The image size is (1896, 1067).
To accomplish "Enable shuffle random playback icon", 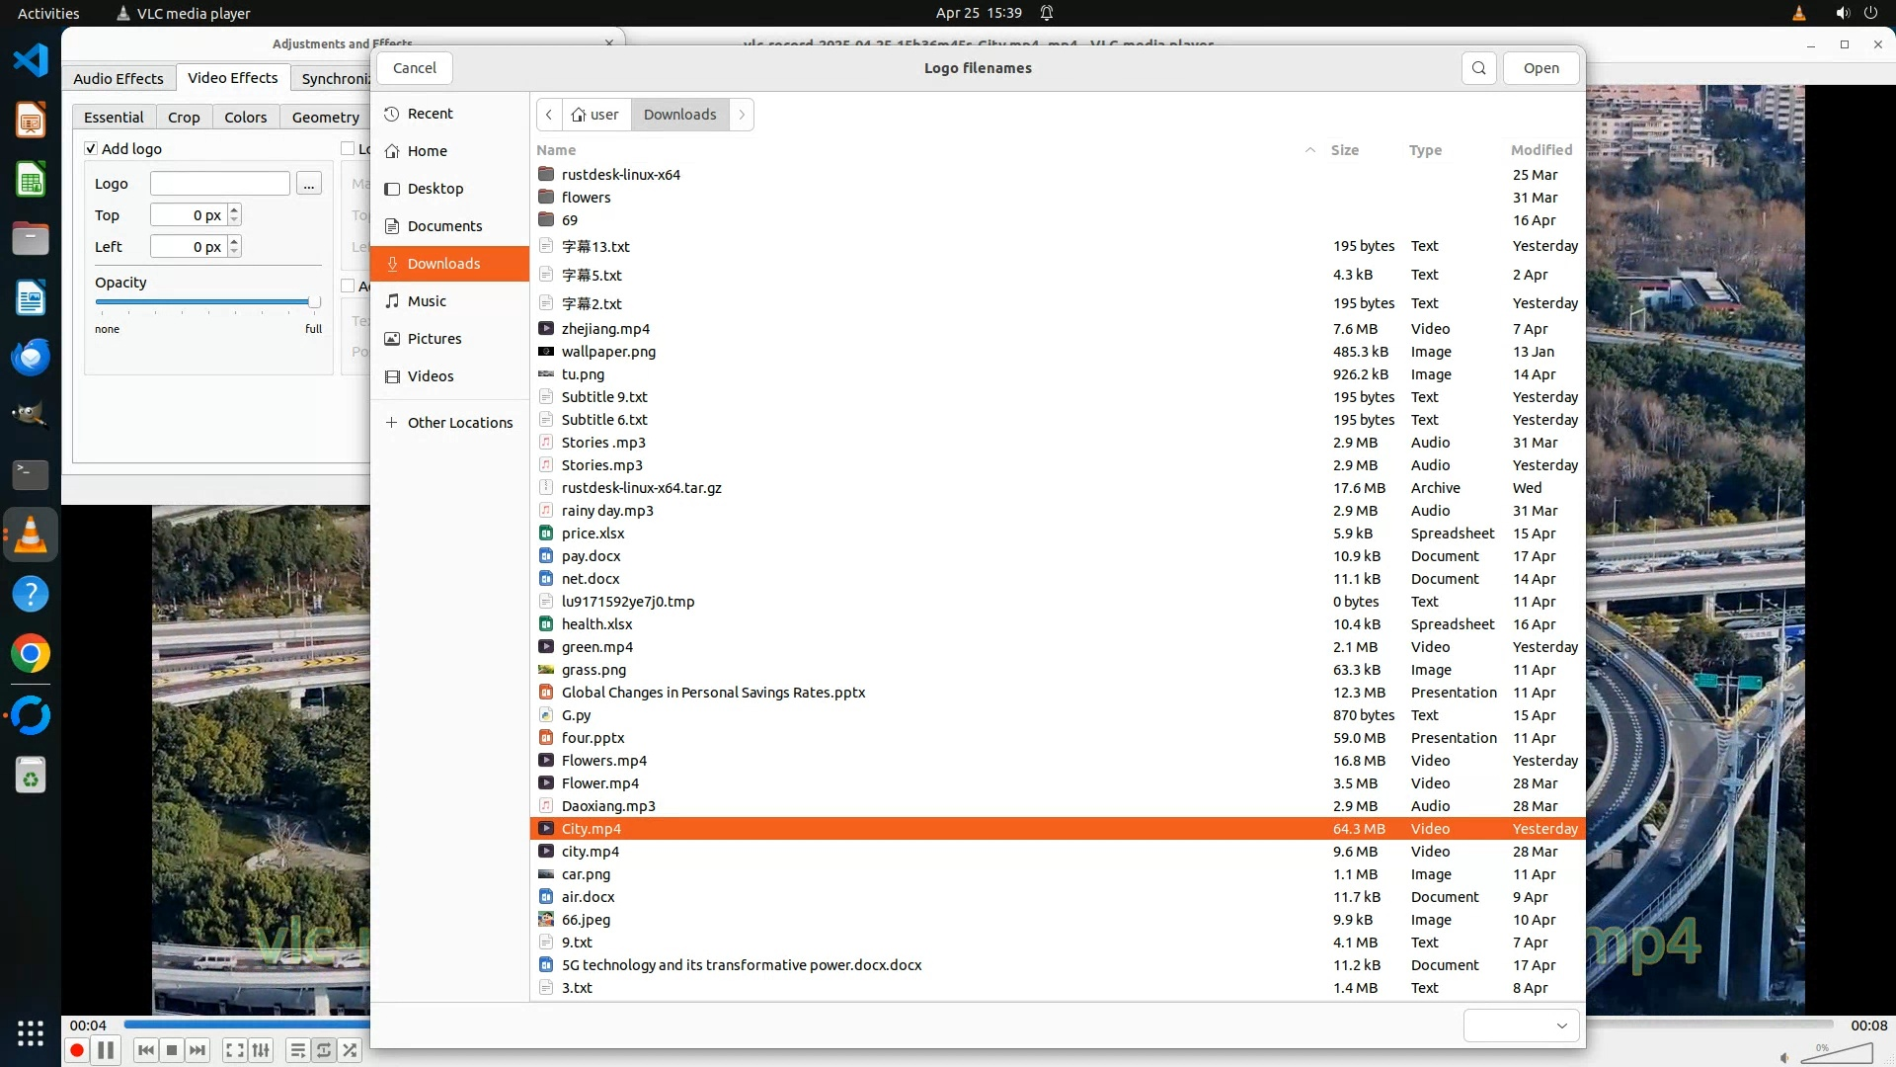I will tap(350, 1050).
